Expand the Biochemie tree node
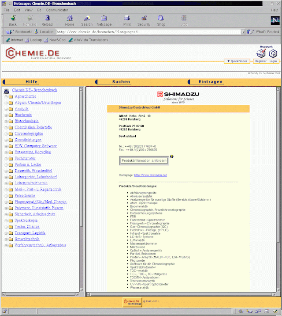The height and width of the screenshot is (316, 282). point(6,115)
